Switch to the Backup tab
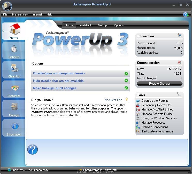Screen dimensions: 192x174 tap(102, 25)
